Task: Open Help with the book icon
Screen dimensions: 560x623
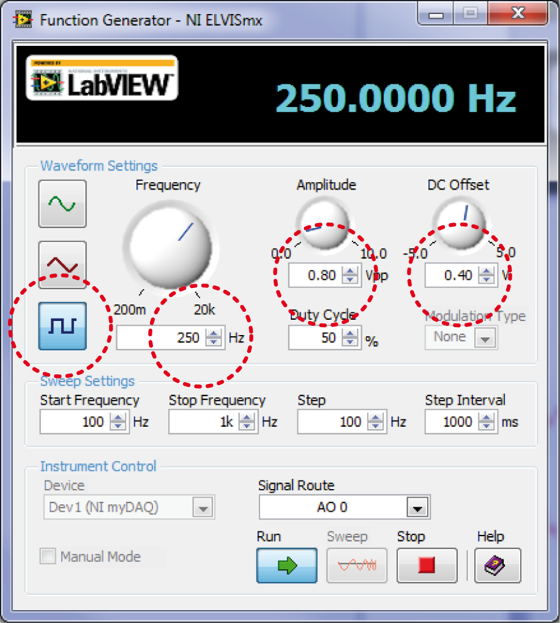Action: coord(498,565)
